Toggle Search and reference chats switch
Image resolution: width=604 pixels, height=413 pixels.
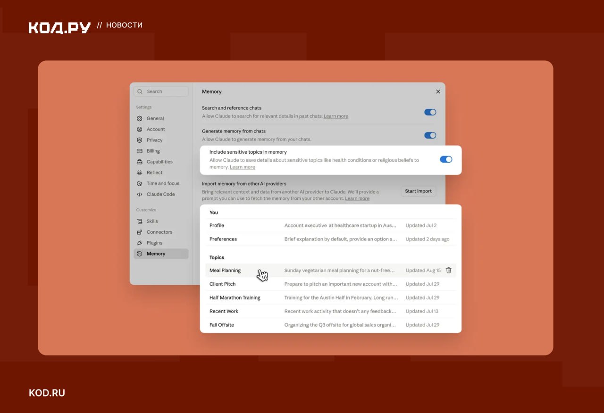click(430, 112)
